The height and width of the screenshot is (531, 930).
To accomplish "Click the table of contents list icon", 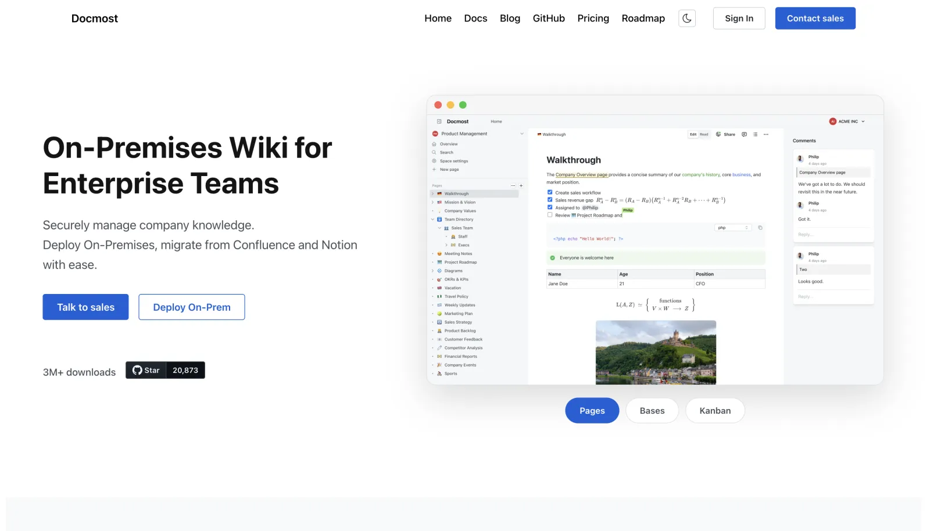I will 755,134.
